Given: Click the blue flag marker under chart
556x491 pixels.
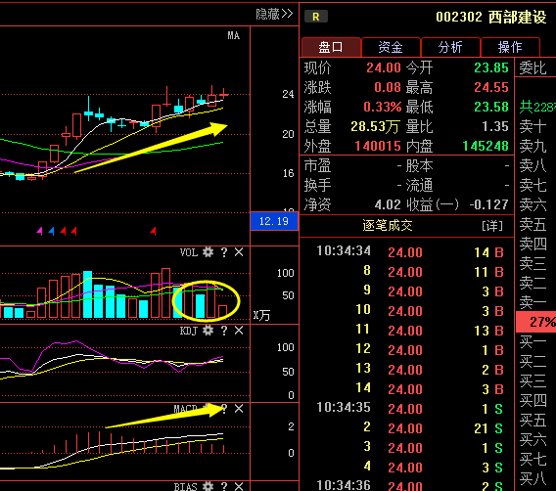Looking at the screenshot, I should pos(52,232).
